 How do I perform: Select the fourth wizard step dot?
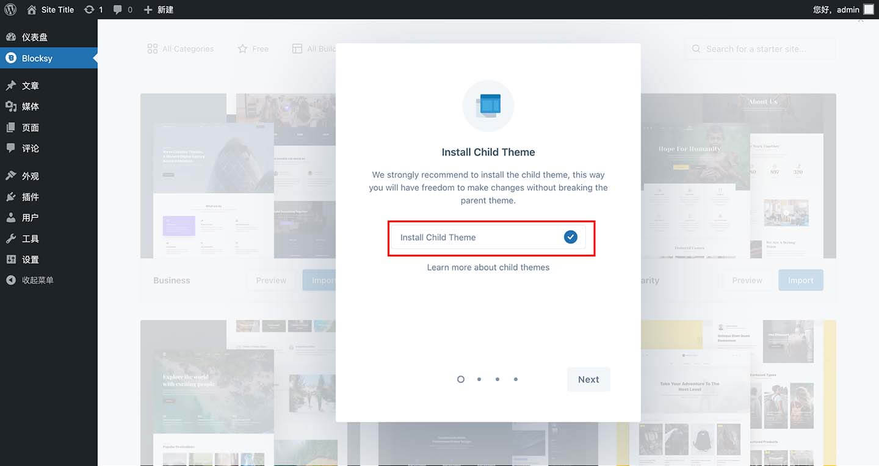516,379
